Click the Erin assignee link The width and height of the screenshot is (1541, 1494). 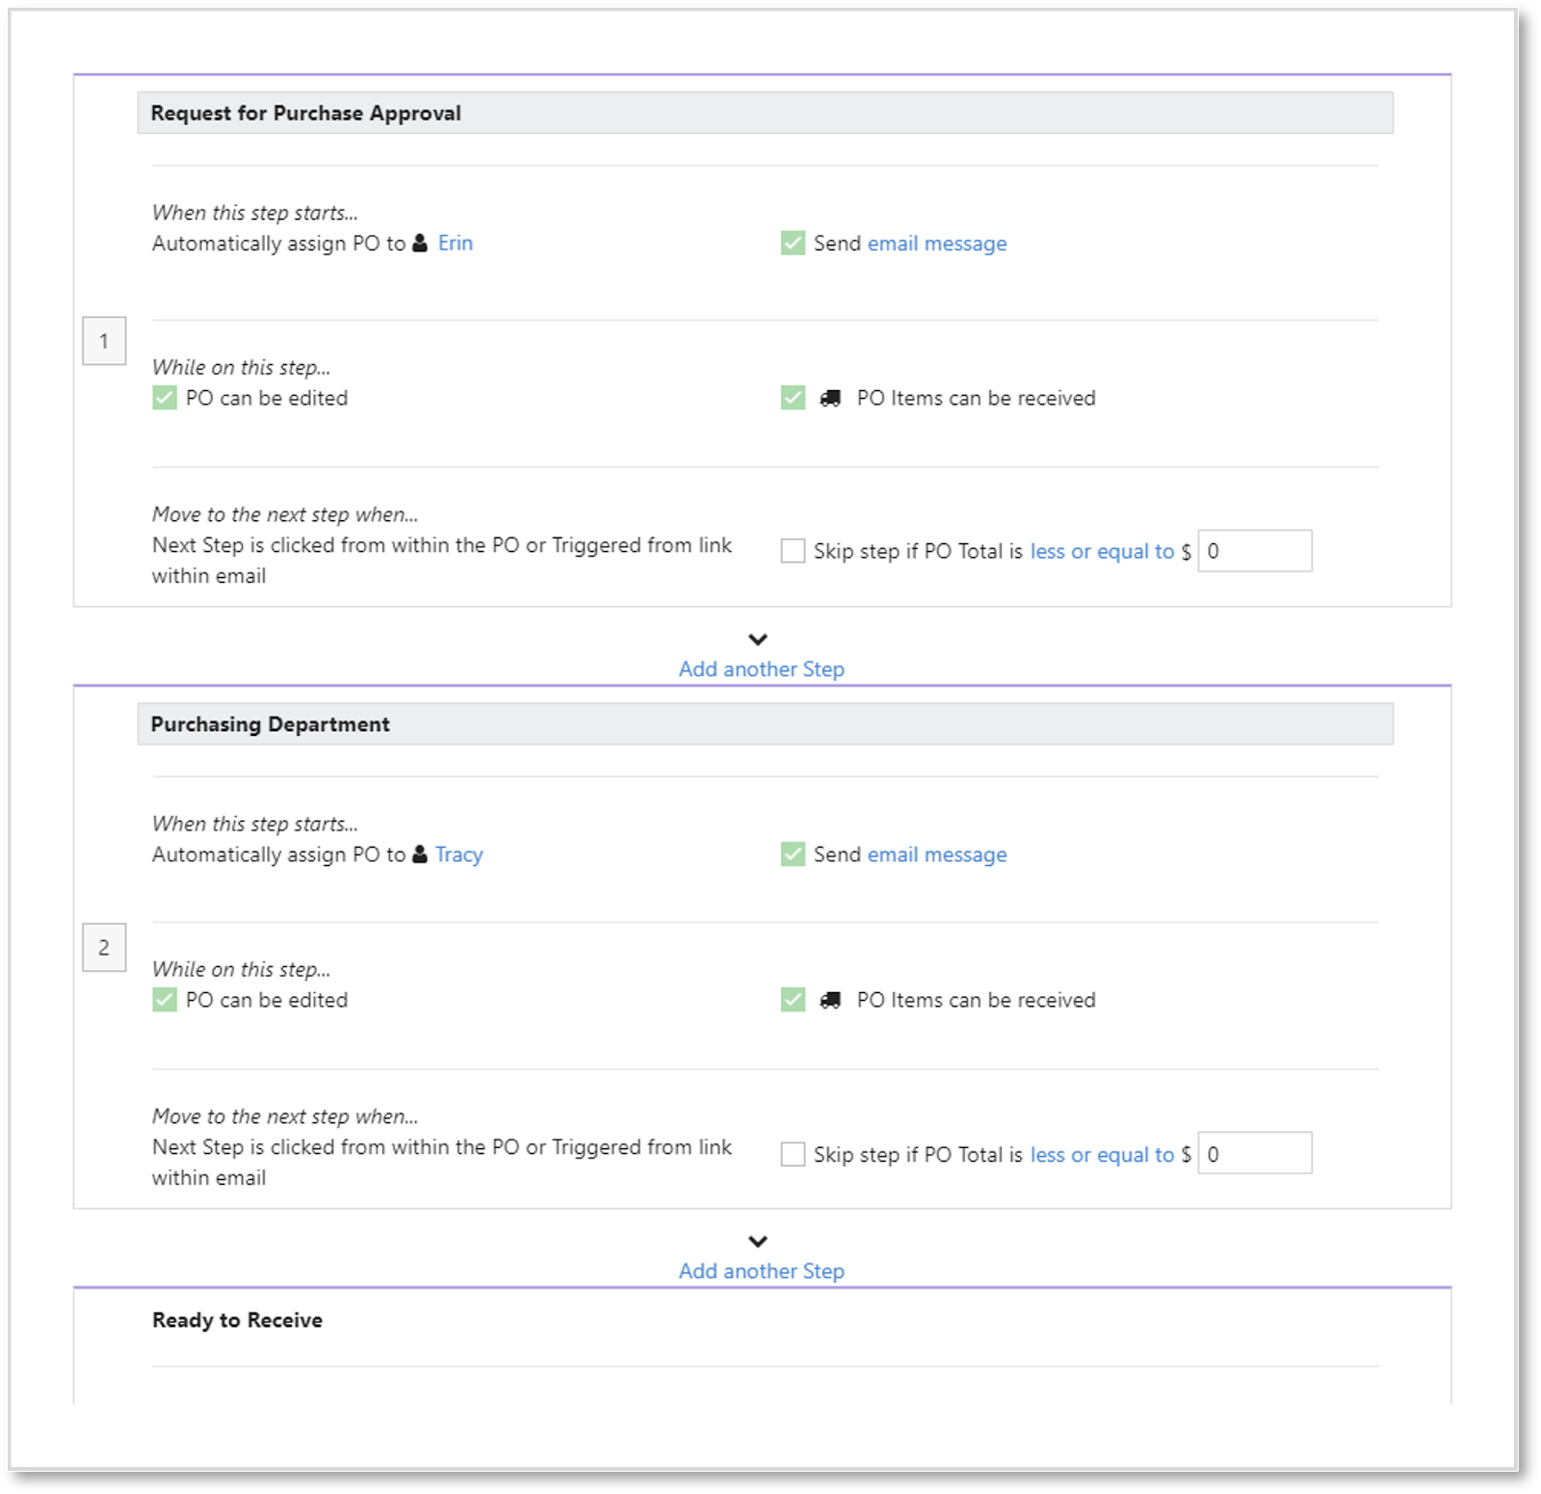pos(456,244)
